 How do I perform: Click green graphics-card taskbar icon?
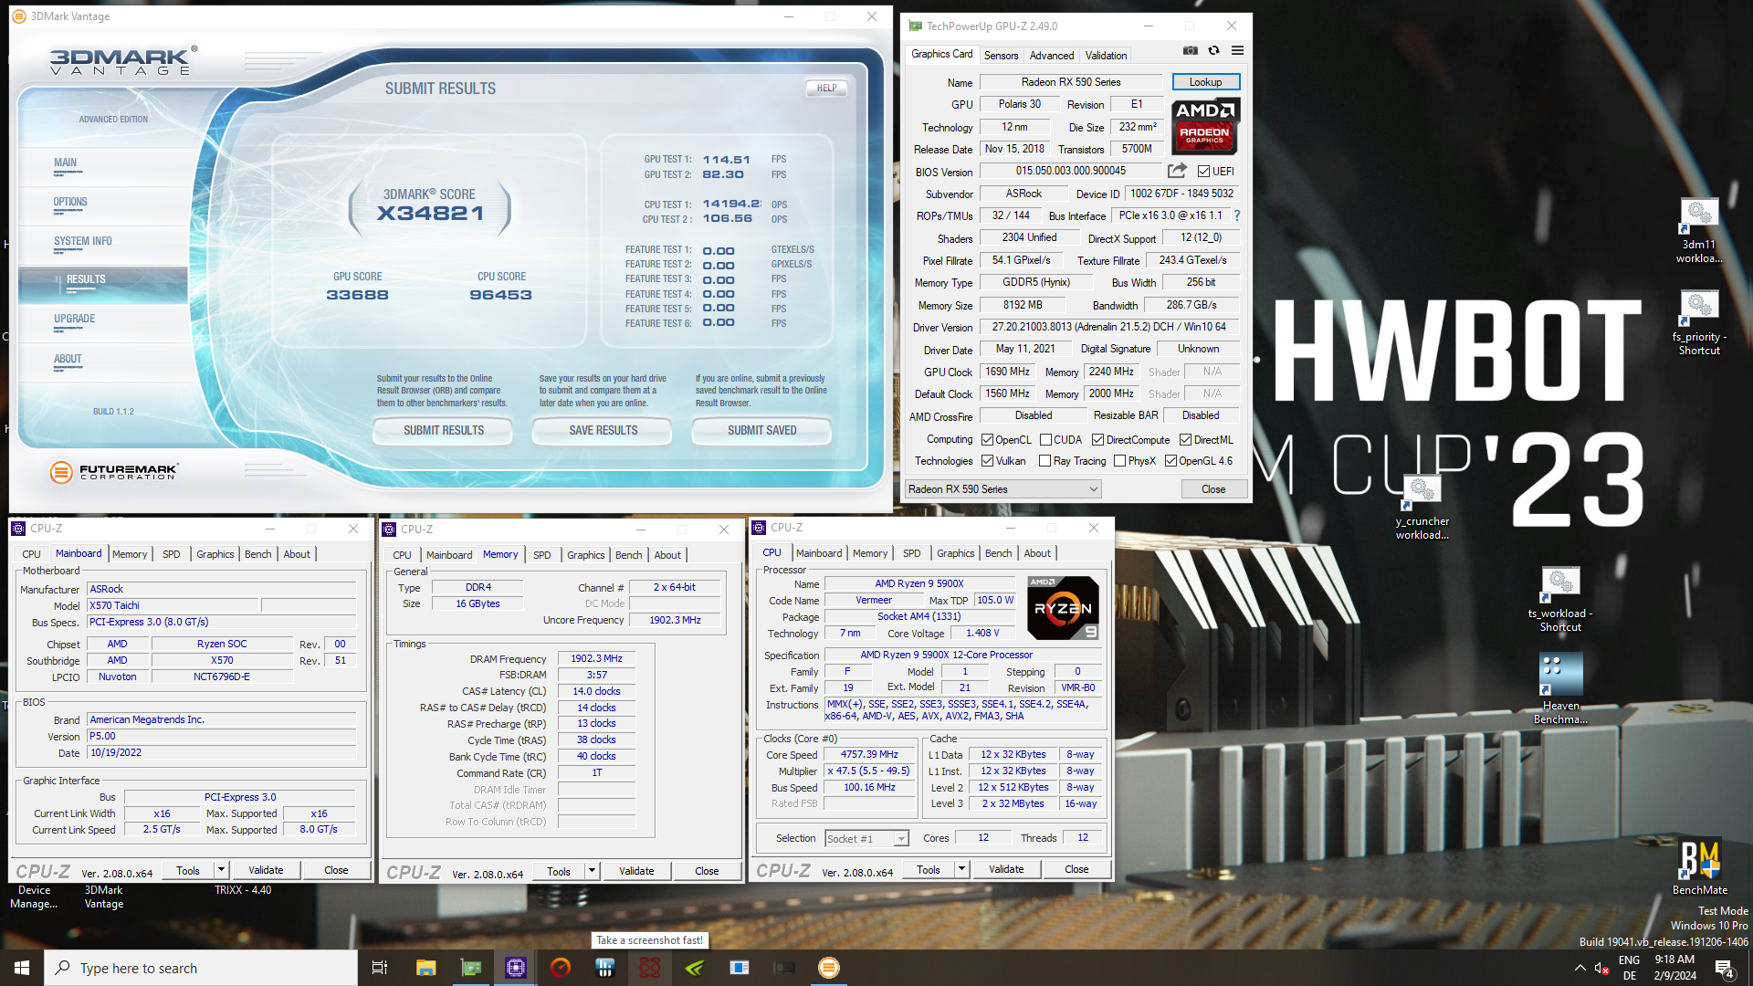(x=471, y=968)
